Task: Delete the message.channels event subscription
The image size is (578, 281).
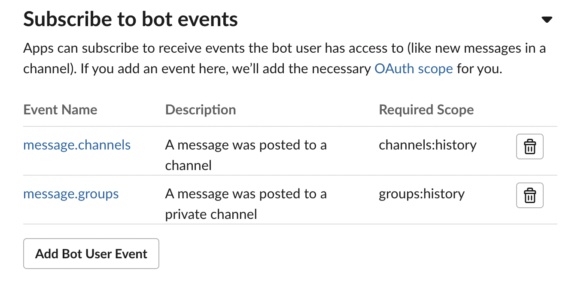Action: click(529, 147)
